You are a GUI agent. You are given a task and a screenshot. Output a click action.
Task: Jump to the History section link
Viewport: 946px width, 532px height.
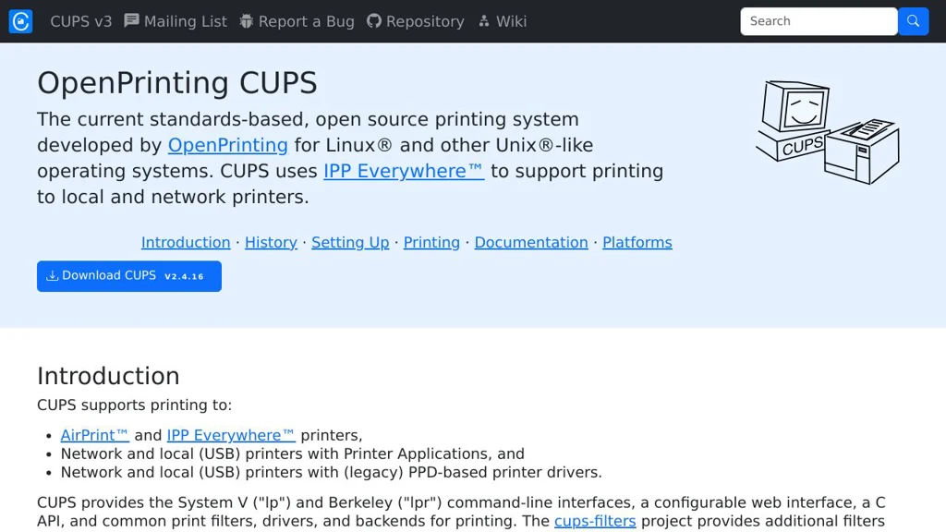tap(271, 243)
